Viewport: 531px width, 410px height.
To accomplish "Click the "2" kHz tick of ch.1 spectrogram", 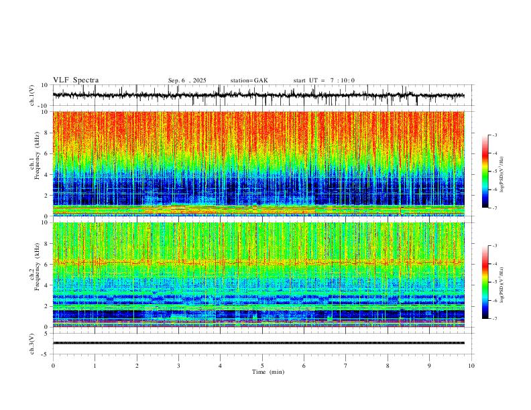I will pos(47,196).
